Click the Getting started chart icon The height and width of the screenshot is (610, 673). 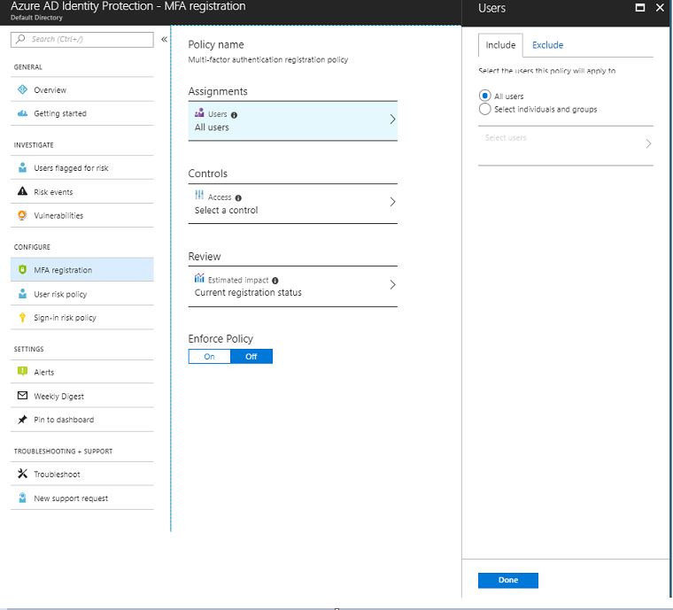coord(22,113)
